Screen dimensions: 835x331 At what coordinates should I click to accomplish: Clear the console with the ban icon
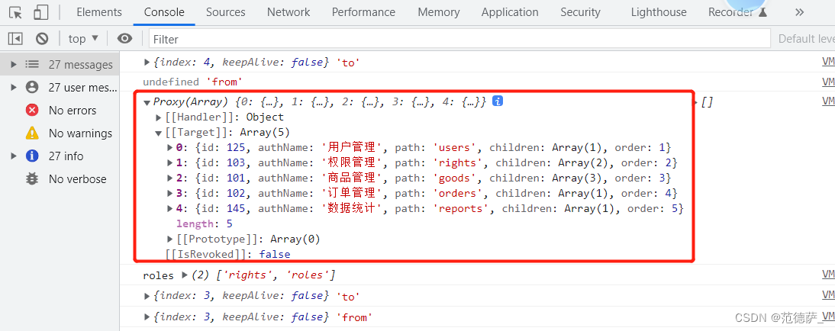click(42, 38)
